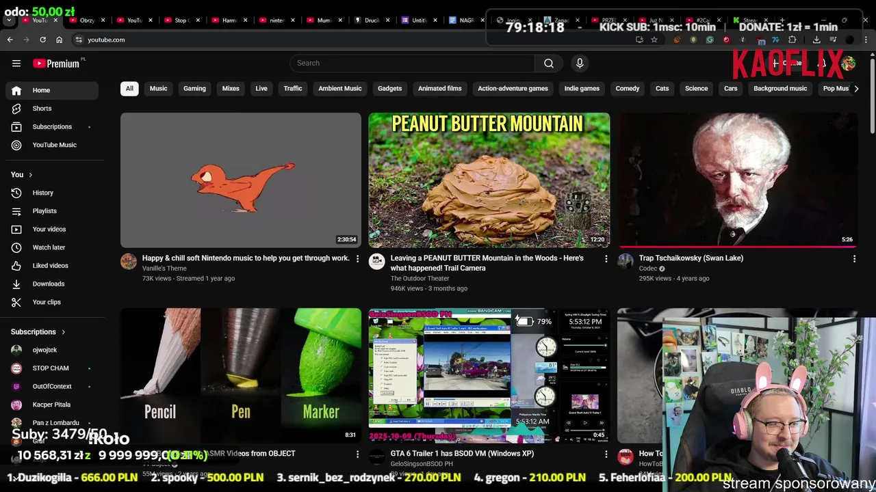The image size is (876, 492).
Task: Switch to the Harm browser tab
Action: coord(230,20)
